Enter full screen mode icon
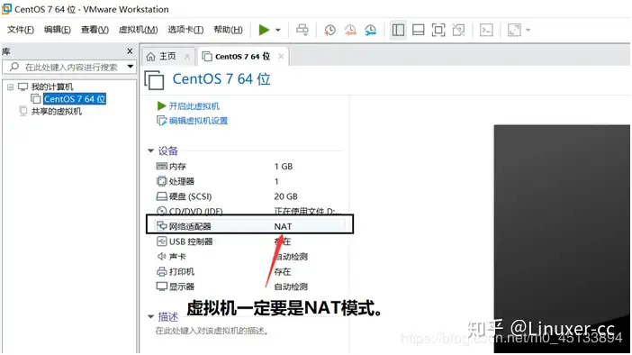 pyautogui.click(x=438, y=30)
